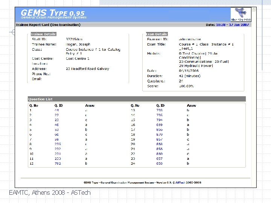Open Q. ID 868 link for question 20

tap(159, 144)
